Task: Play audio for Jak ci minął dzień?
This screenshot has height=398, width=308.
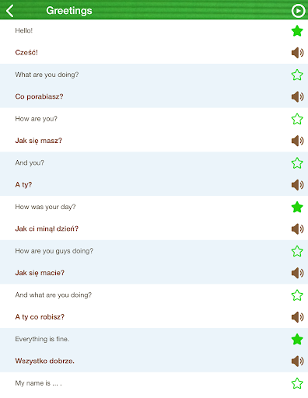Action: click(x=297, y=229)
